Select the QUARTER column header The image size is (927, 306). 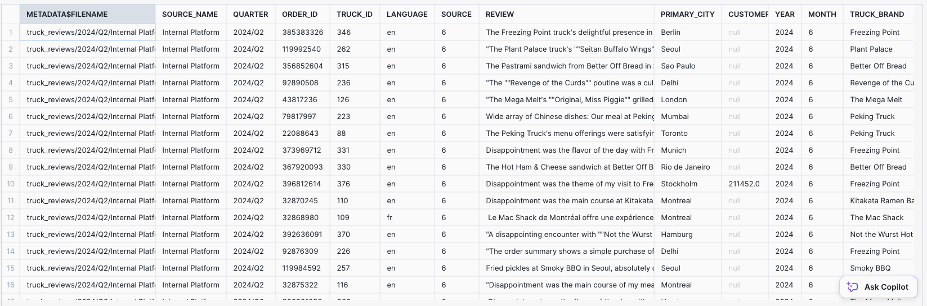(x=250, y=14)
